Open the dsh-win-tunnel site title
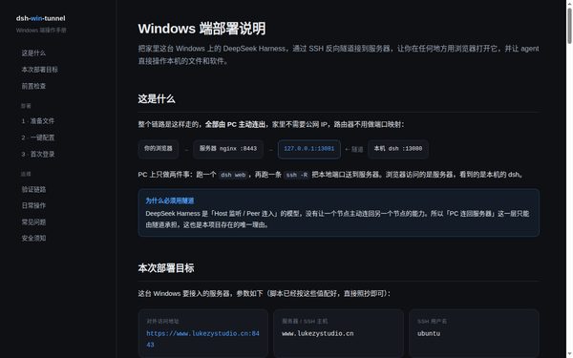Screen dimensions: 573x358 point(40,18)
